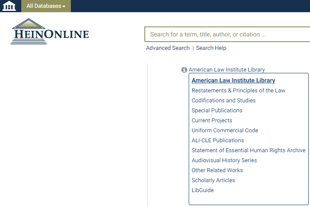This screenshot has width=310, height=206.
Task: Focus the search term input field
Action: (x=227, y=34)
